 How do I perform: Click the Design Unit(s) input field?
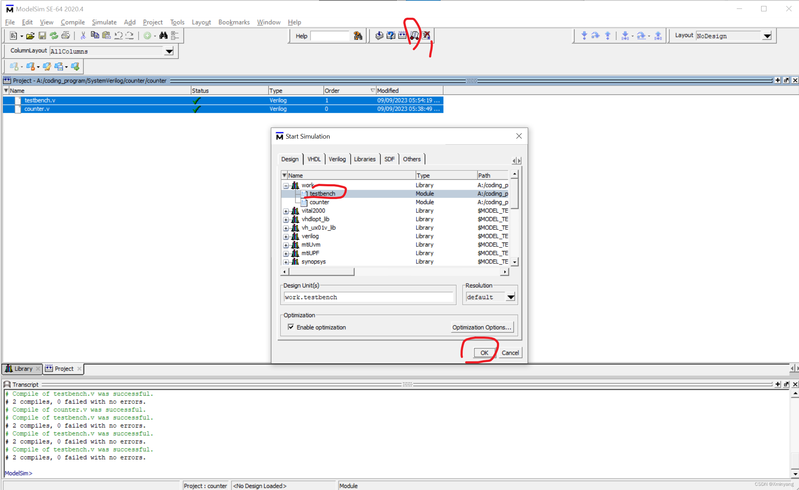[368, 297]
